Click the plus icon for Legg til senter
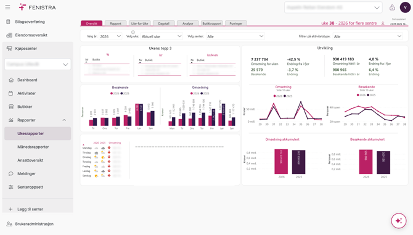413x235 pixels. 10,209
